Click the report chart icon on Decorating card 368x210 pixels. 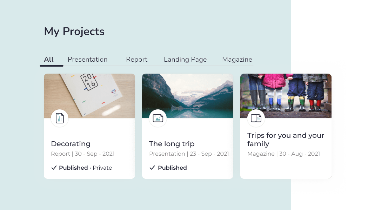pos(60,118)
